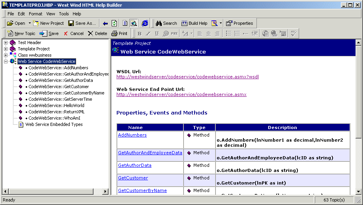
Task: Toggle underline formatting
Action: click(x=157, y=34)
